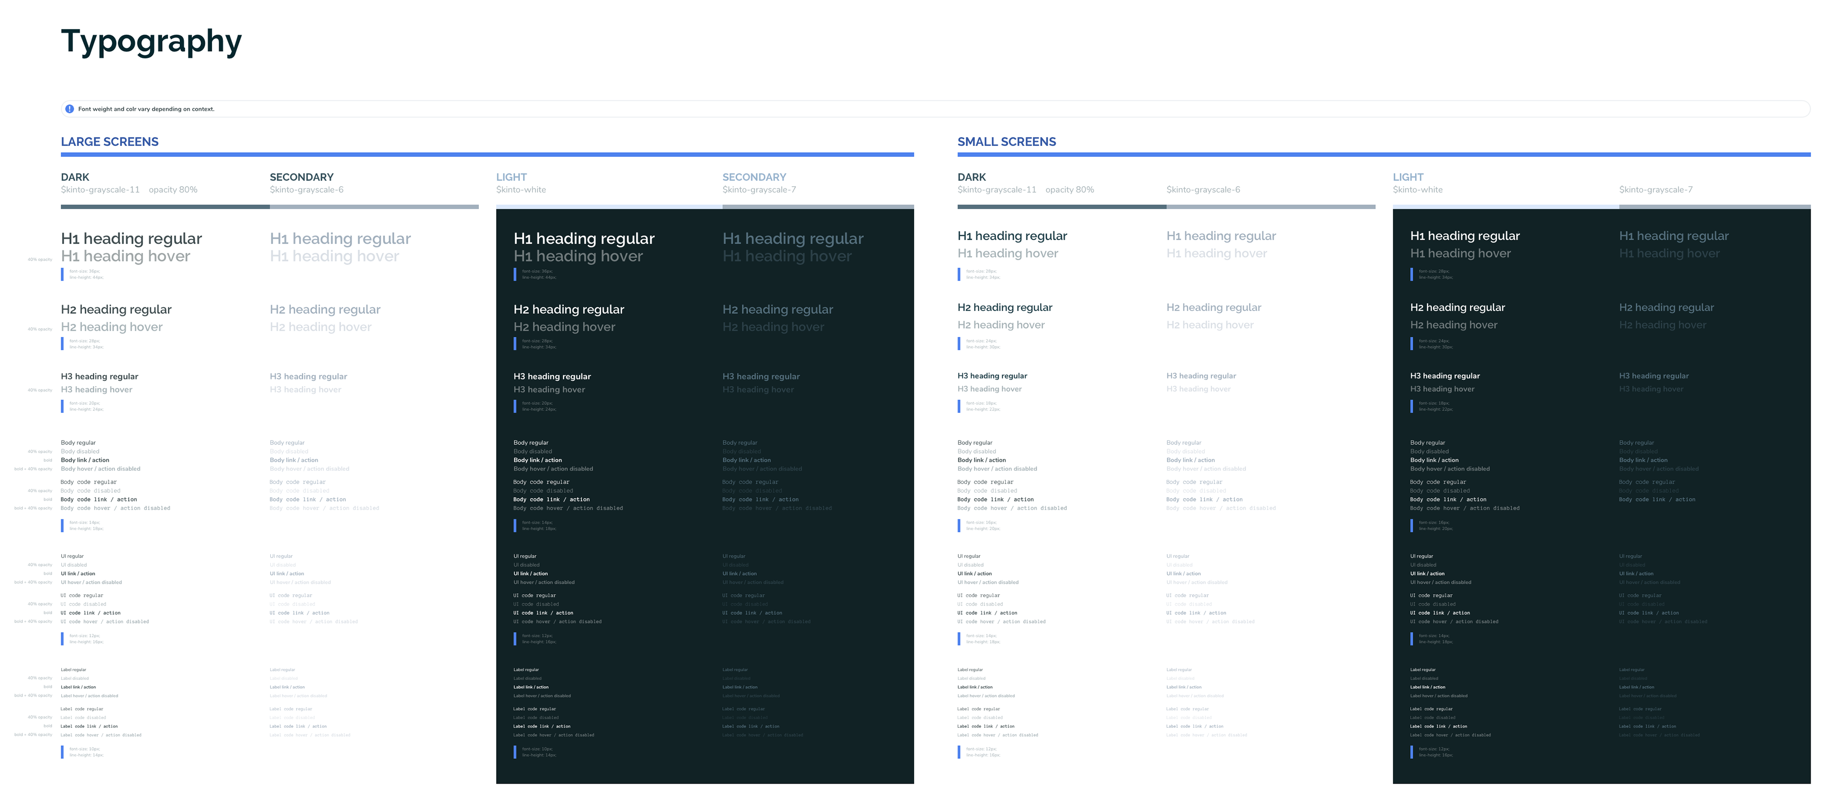Click the 'DARK' column label under Large Screens

click(75, 177)
